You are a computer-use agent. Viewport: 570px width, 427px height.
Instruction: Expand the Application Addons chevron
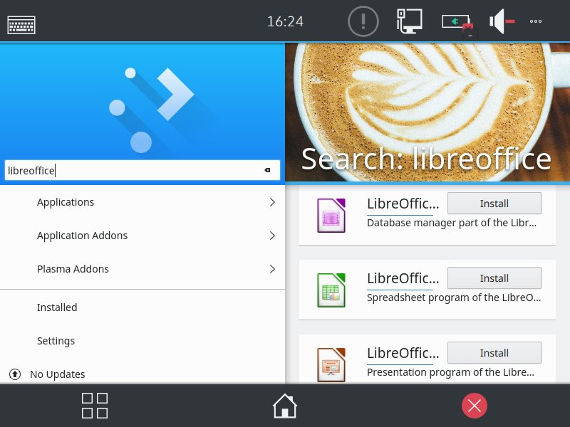(x=272, y=236)
